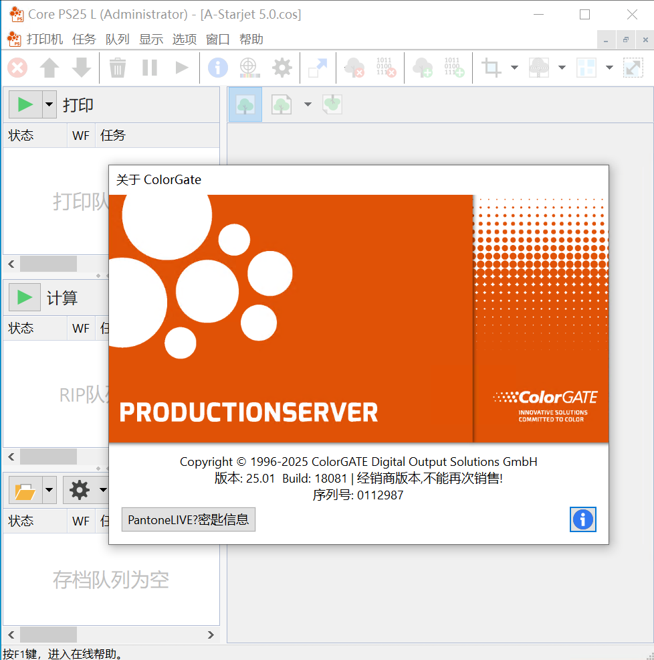Click 任务 column header in print queue
This screenshot has width=654, height=660.
click(x=157, y=135)
